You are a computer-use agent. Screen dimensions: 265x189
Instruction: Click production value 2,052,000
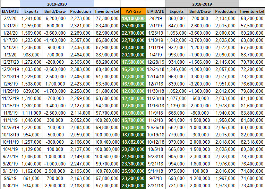pos(80,120)
